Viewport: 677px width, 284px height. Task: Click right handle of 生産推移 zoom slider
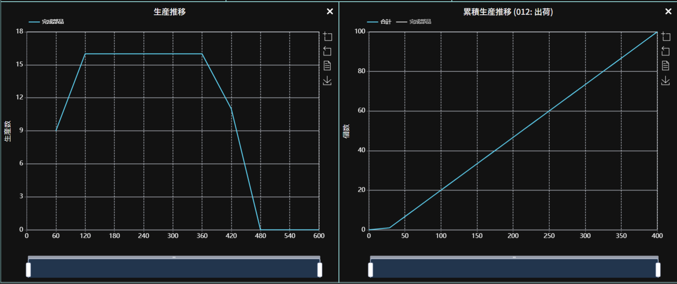click(320, 270)
